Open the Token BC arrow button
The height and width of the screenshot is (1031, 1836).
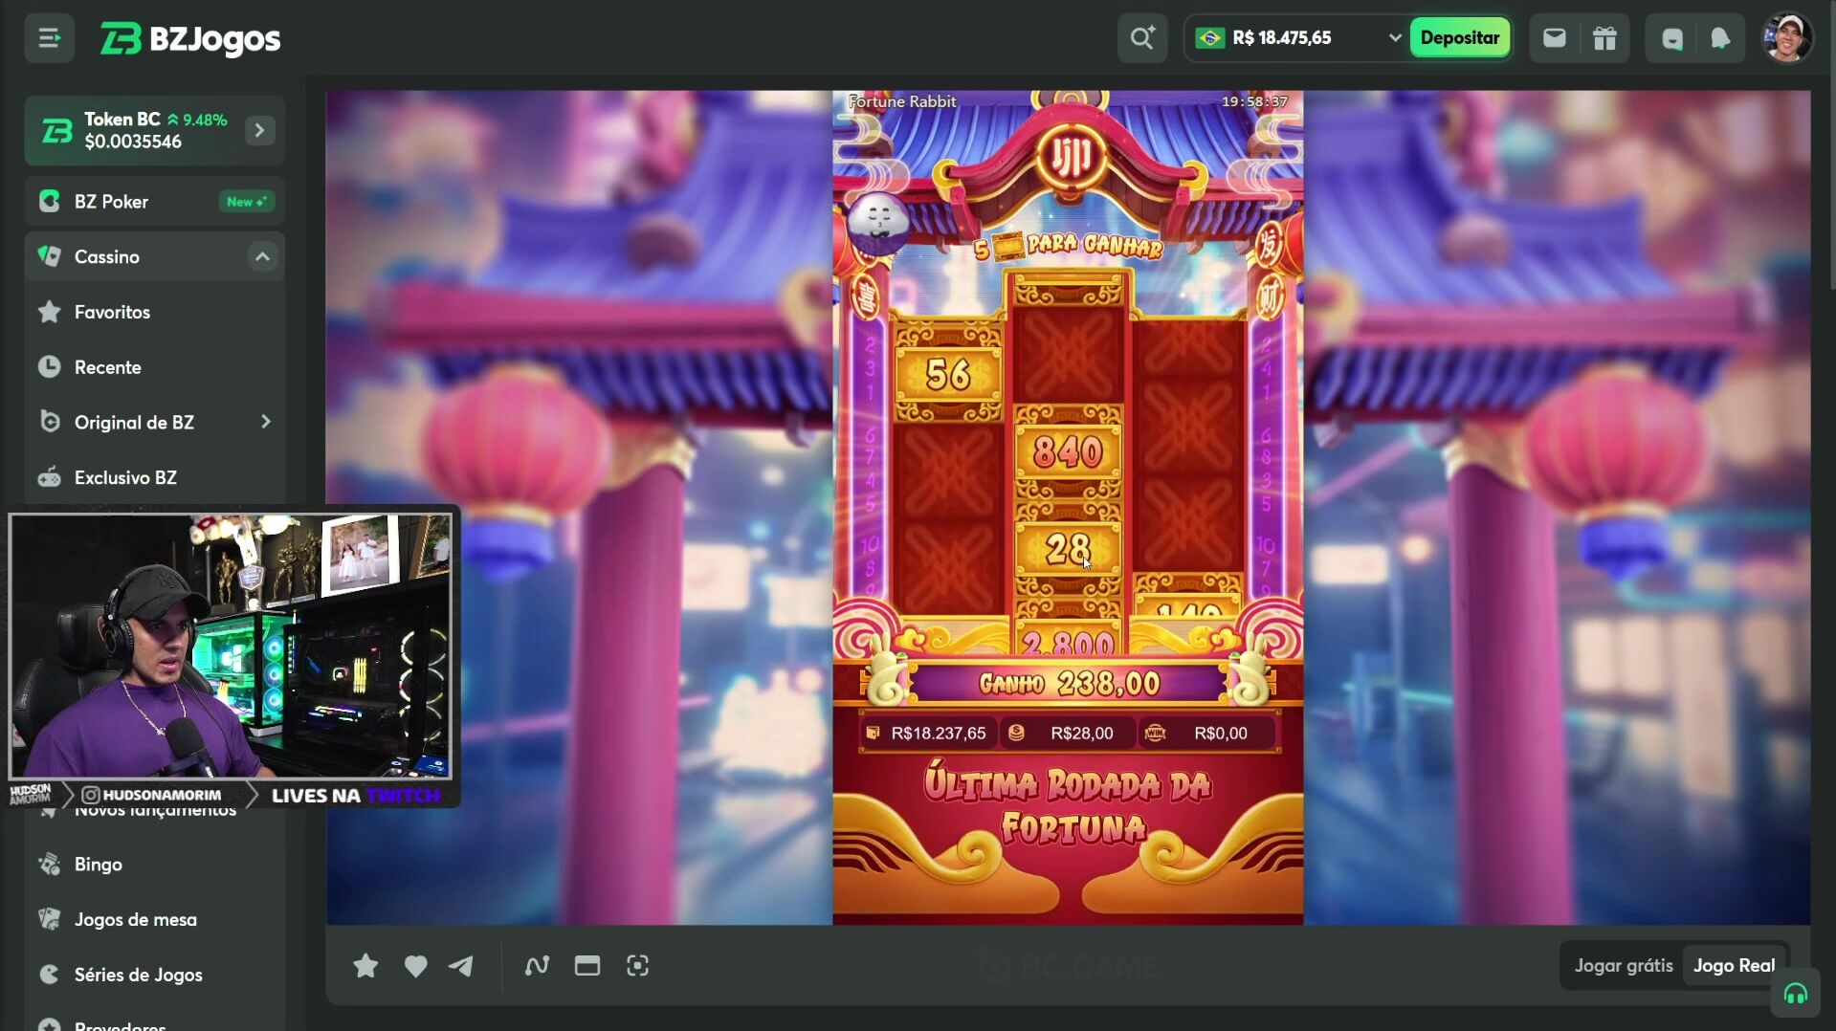click(x=259, y=130)
